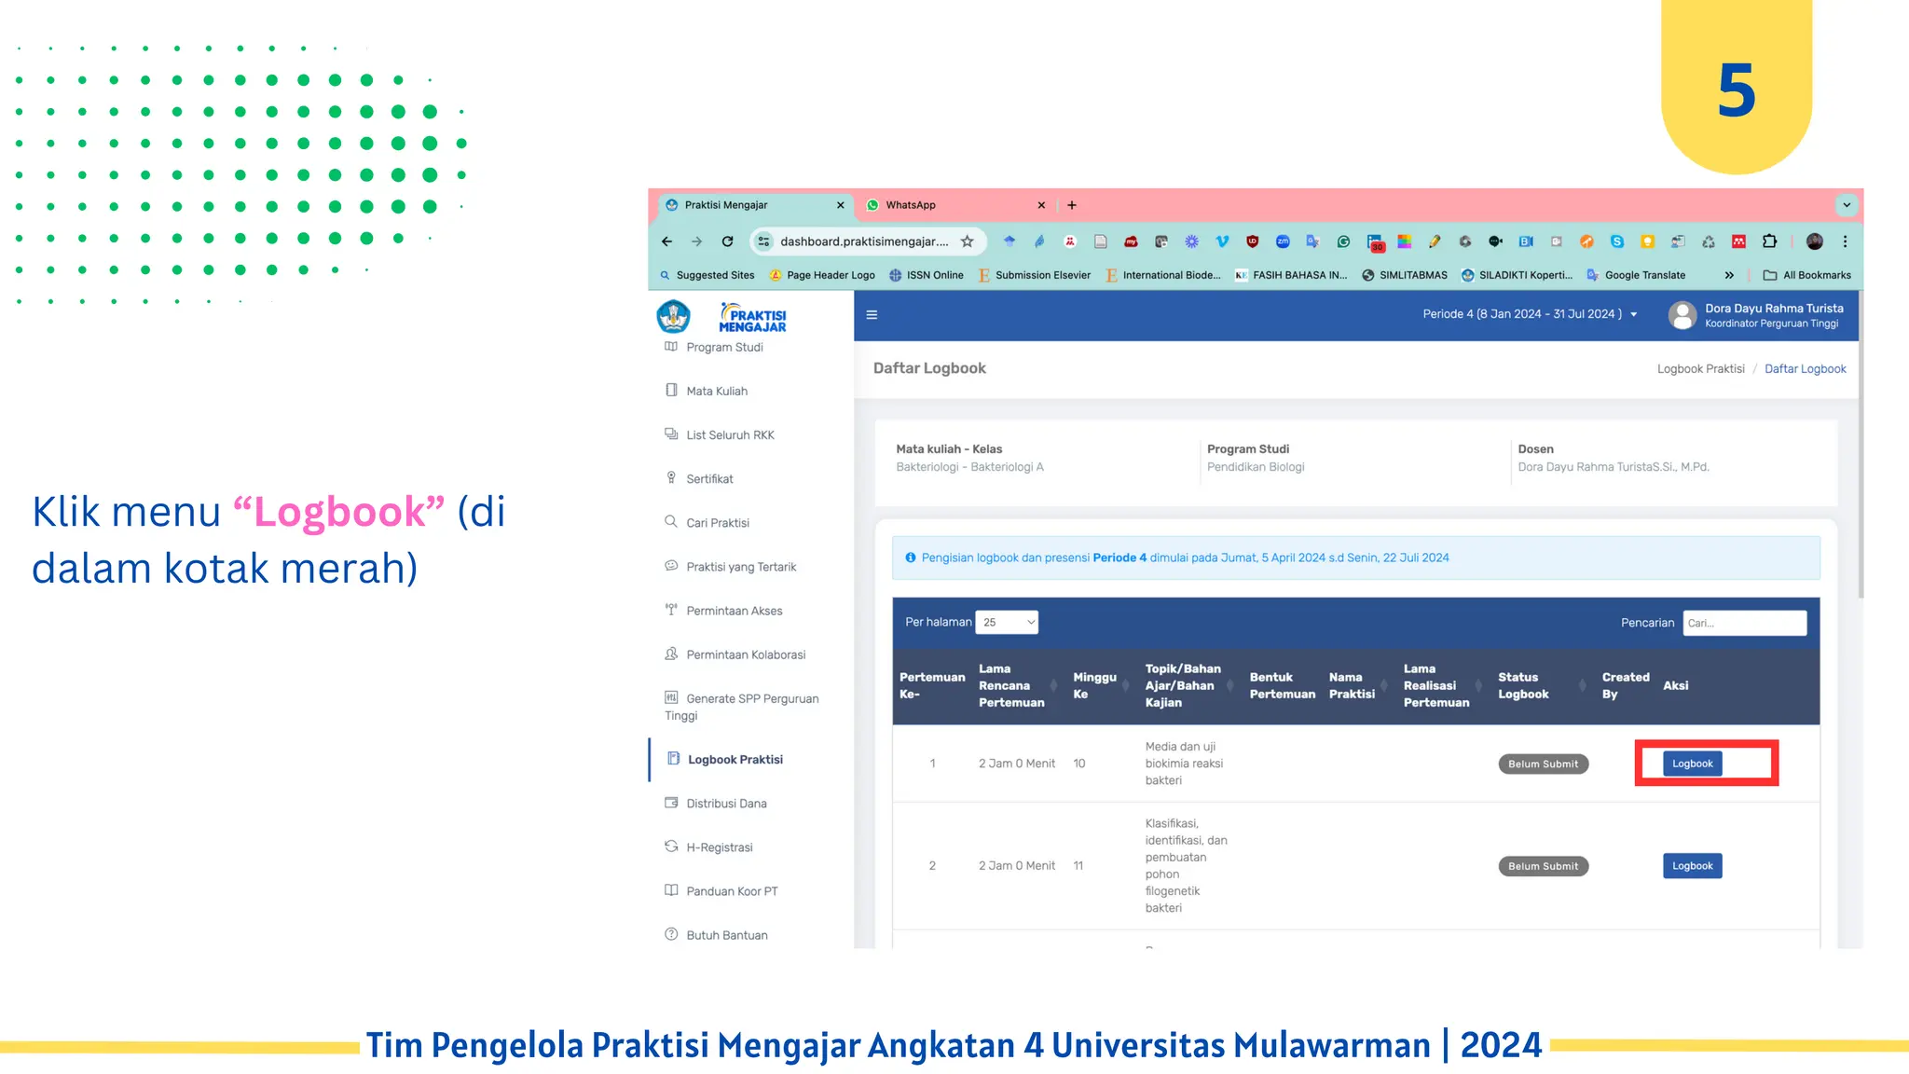This screenshot has height=1074, width=1909.
Task: Click the Pencarian search field
Action: (x=1744, y=623)
